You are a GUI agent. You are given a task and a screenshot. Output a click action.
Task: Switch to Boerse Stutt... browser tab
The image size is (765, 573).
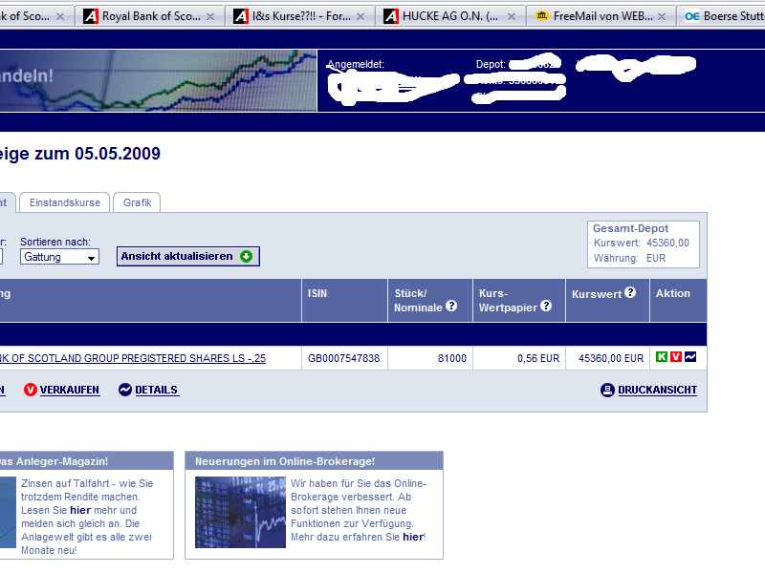point(722,16)
